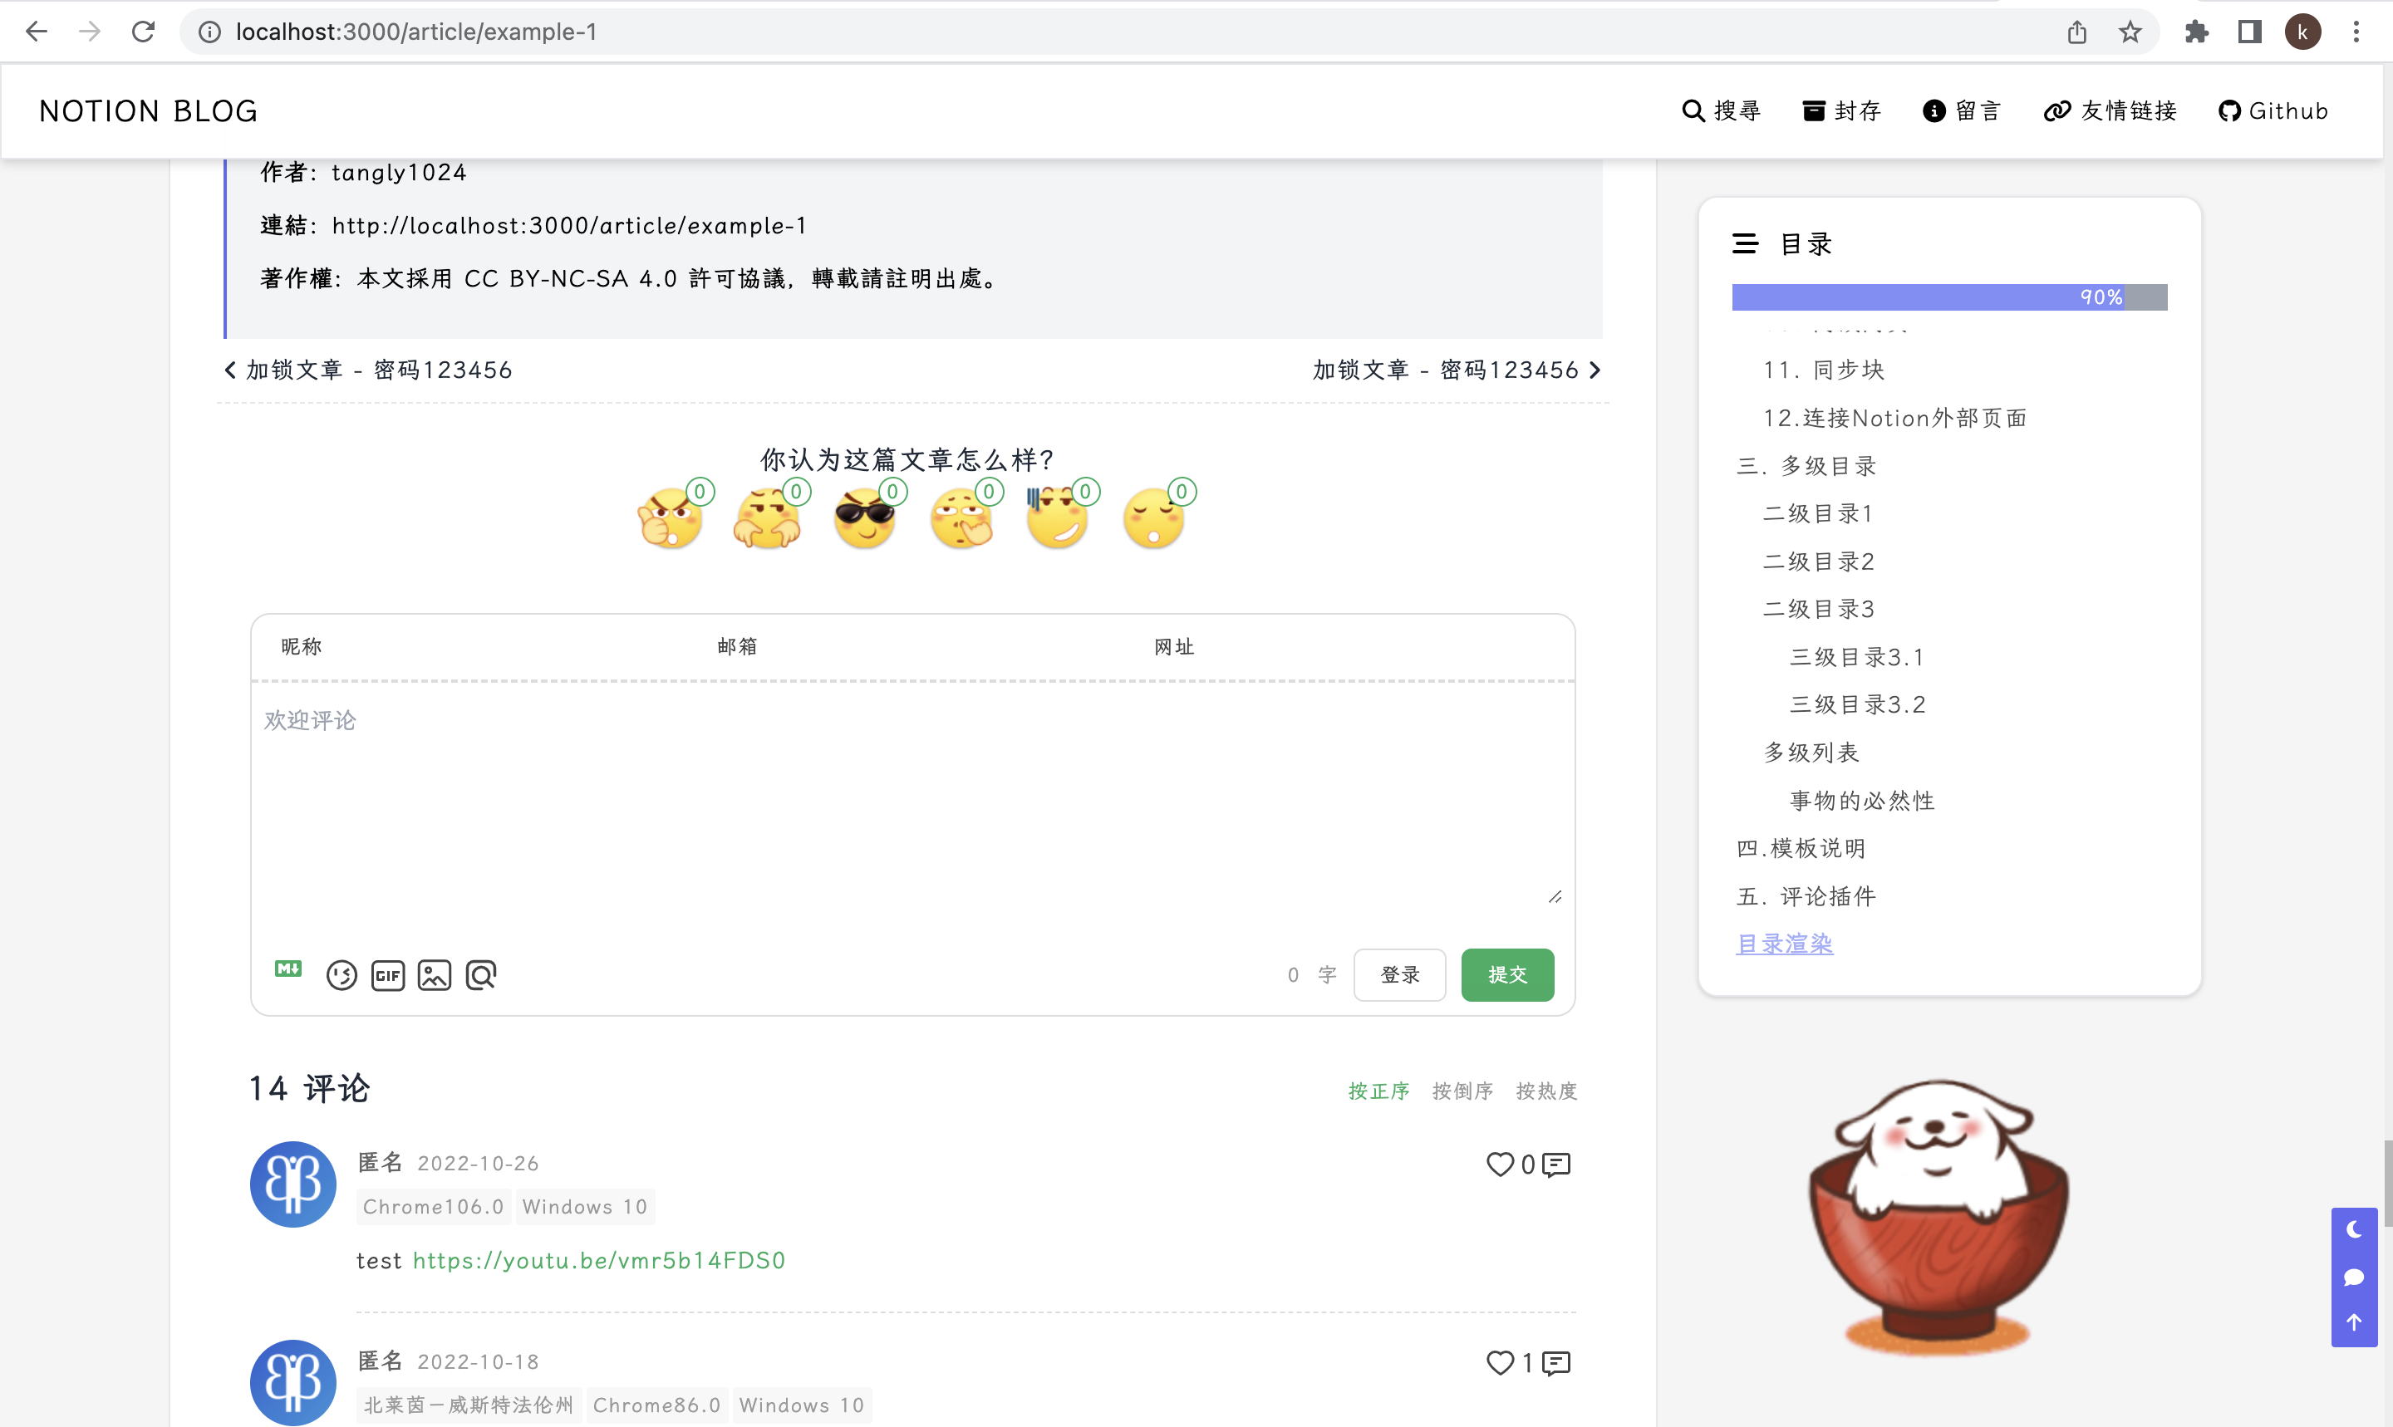2393x1427 pixels.
Task: Go to next article 加锁文章 via right chevron
Action: point(1595,370)
